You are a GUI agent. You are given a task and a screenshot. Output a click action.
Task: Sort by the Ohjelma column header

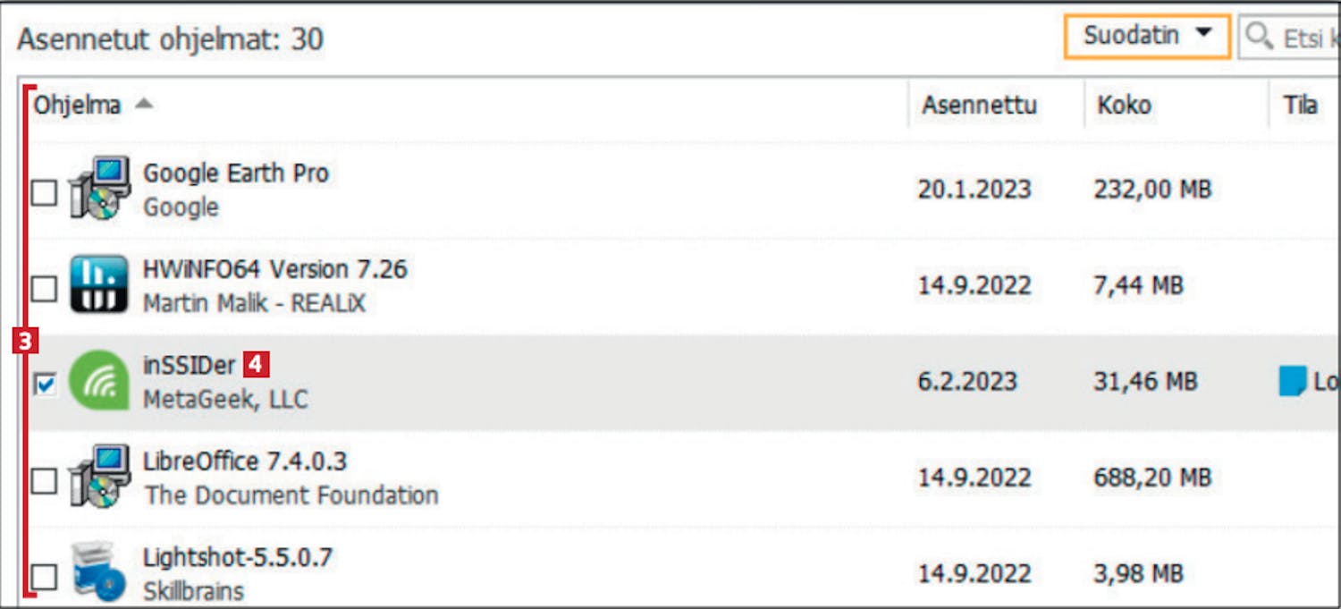point(78,105)
